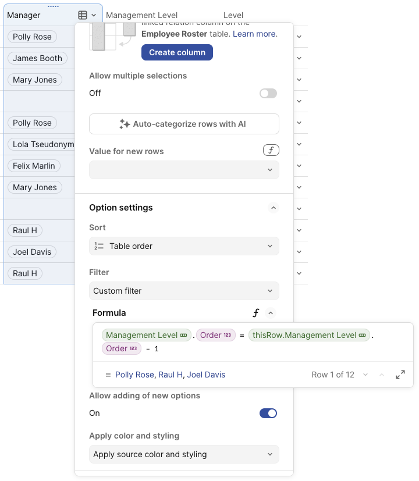
Task: Click the formula icon beside Value for new rows
Action: pos(271,151)
